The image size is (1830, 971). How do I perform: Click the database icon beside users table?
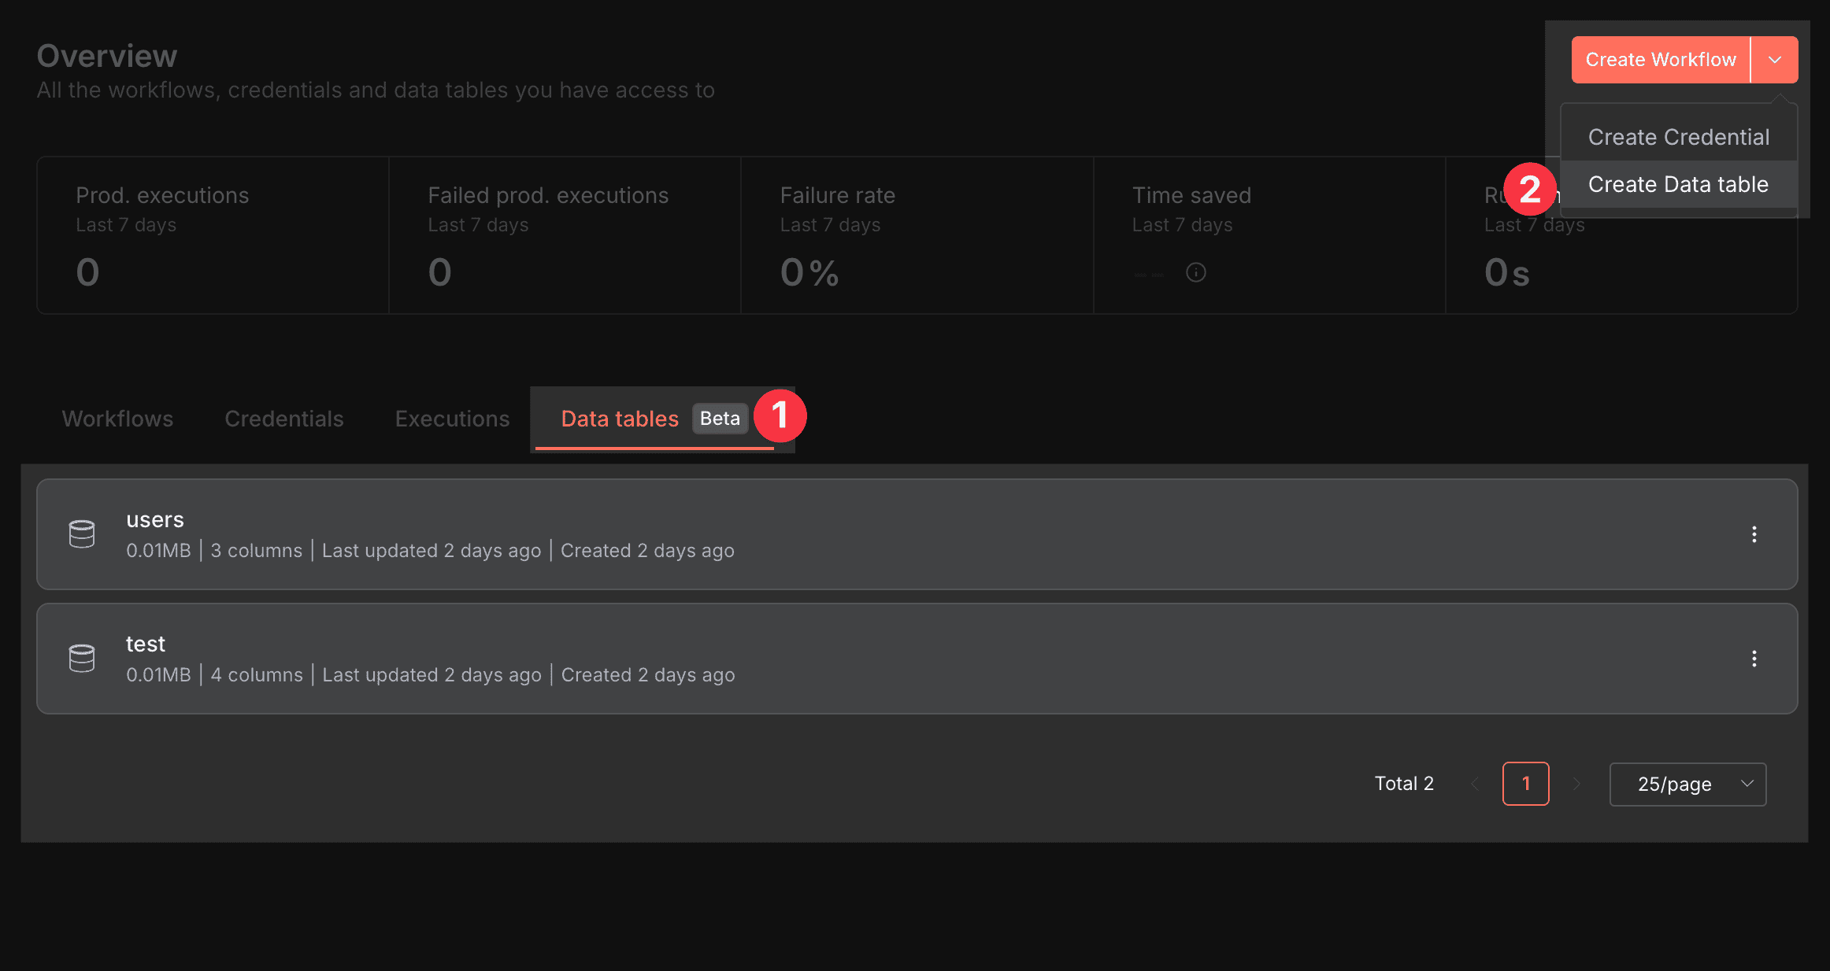click(x=82, y=534)
